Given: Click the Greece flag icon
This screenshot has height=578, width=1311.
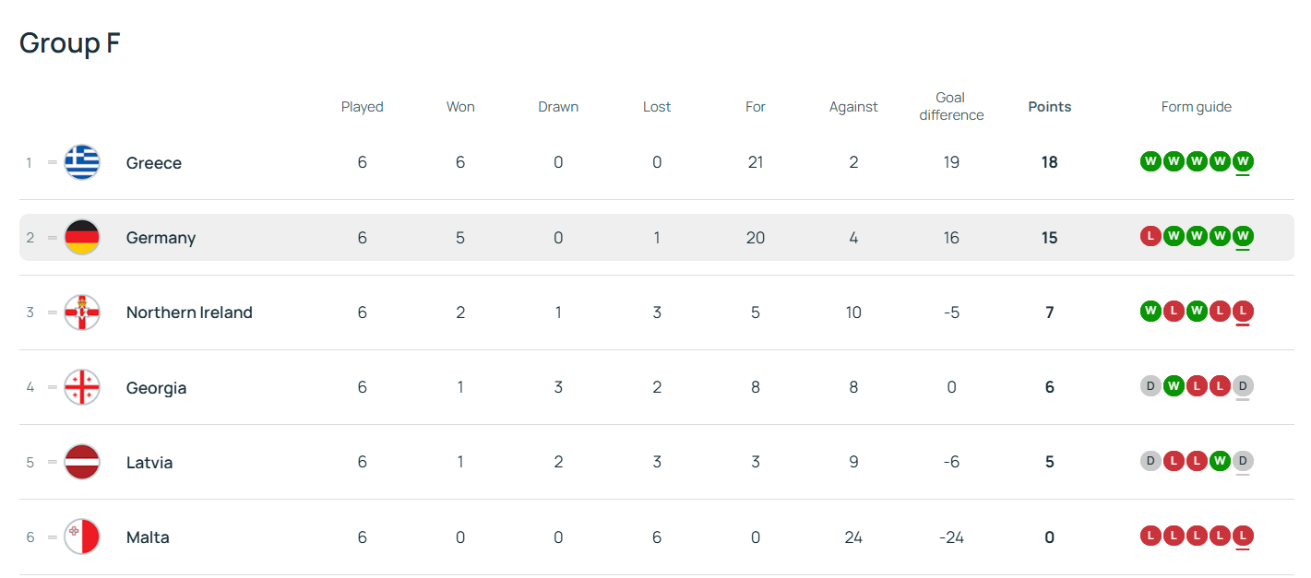Looking at the screenshot, I should (82, 163).
